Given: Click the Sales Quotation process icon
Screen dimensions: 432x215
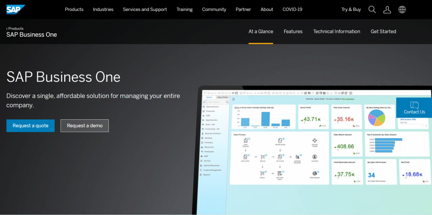Looking at the screenshot, I should pyautogui.click(x=246, y=141).
